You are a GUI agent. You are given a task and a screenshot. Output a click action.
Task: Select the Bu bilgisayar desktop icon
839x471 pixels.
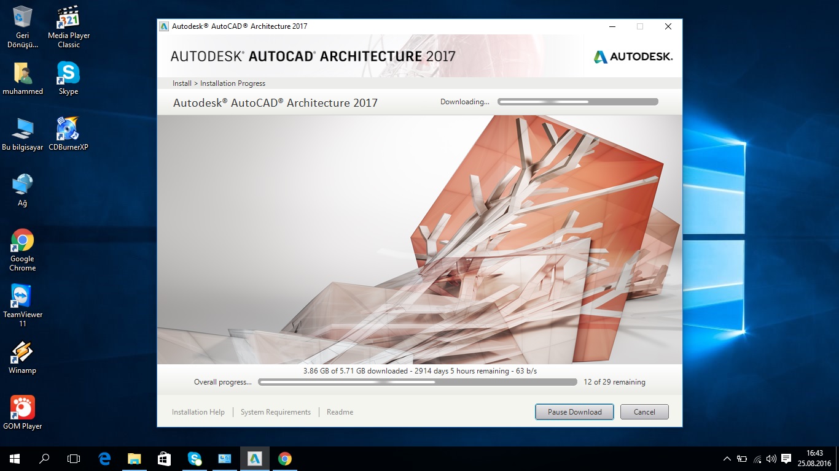coord(23,134)
